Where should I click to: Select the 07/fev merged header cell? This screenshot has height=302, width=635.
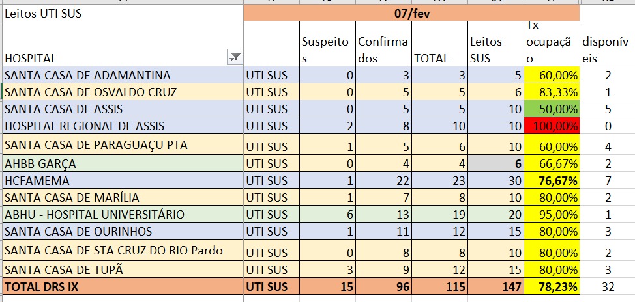tap(411, 13)
